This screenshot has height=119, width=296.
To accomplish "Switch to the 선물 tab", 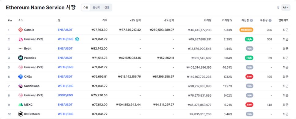I will click(107, 8).
